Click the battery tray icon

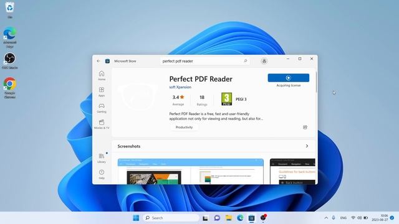pyautogui.click(x=366, y=218)
